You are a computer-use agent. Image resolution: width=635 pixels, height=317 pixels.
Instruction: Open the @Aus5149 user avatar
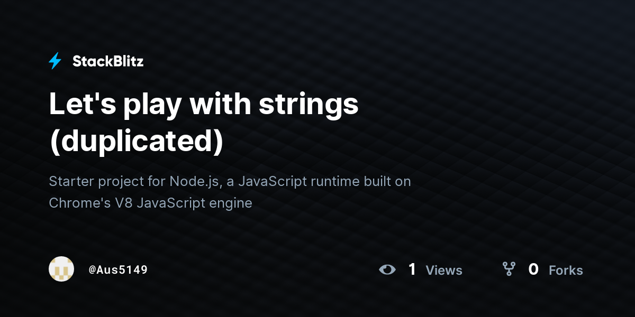tap(61, 269)
